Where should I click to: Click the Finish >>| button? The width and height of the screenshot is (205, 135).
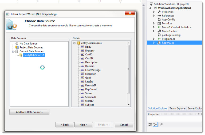click(x=104, y=125)
